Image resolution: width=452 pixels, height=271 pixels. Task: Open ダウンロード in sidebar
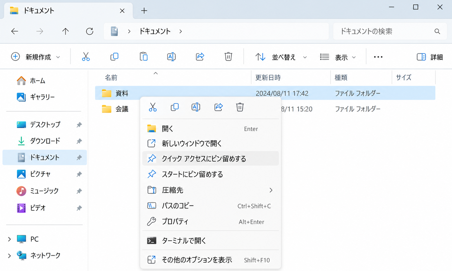point(45,141)
